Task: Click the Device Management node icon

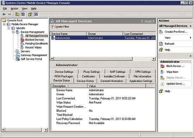Action: (18, 32)
